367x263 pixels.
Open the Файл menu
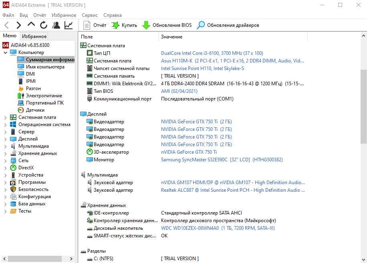pos(8,15)
